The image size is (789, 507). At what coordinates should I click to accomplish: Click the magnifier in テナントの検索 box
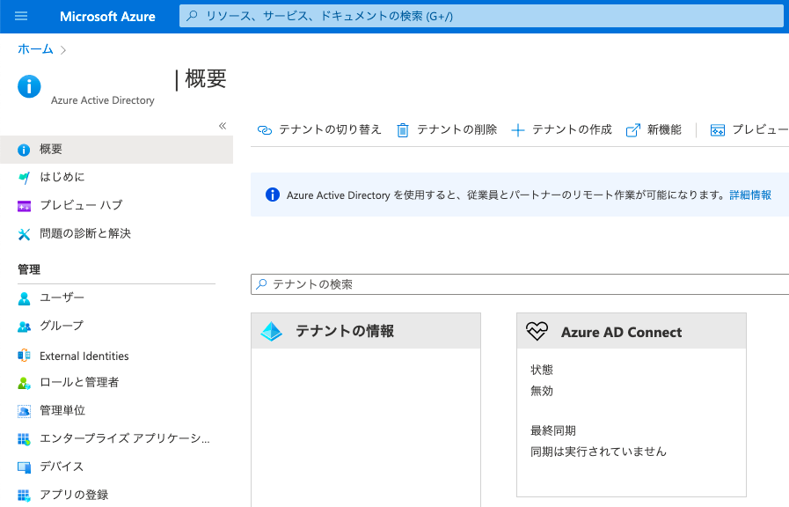(x=261, y=284)
